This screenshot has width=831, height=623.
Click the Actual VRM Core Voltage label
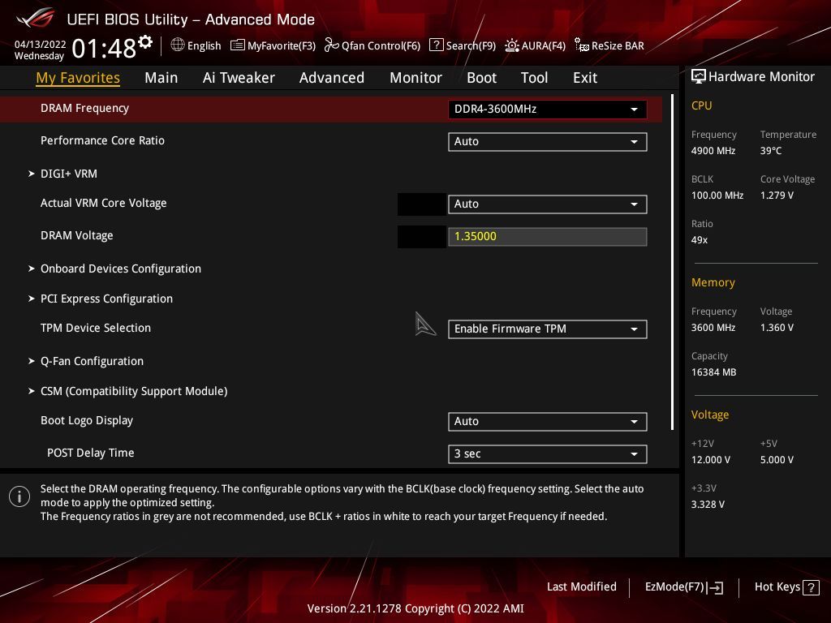tap(103, 203)
